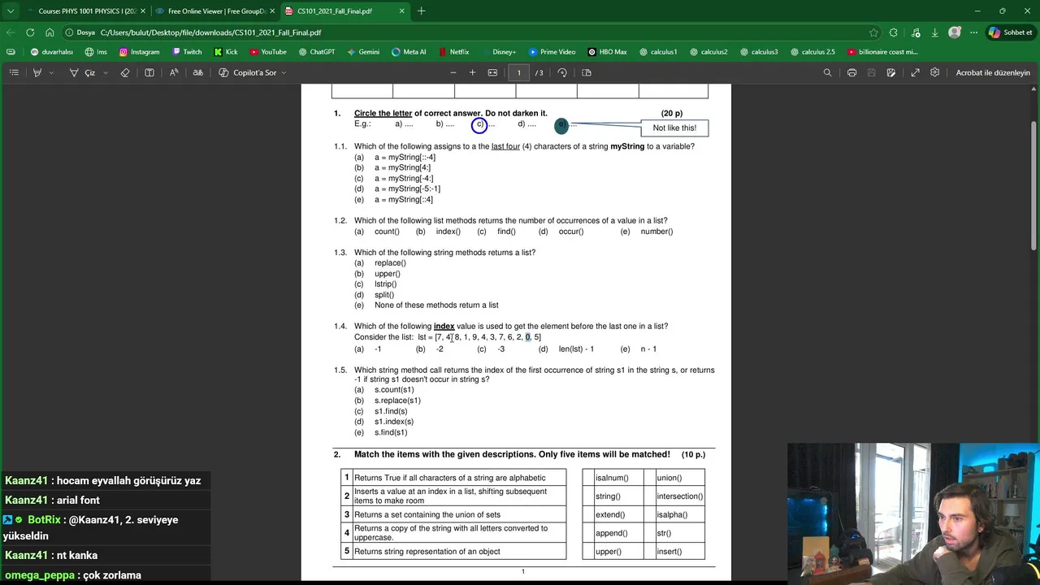Open the calculus 2.5 bookmark
The width and height of the screenshot is (1040, 585).
click(812, 52)
